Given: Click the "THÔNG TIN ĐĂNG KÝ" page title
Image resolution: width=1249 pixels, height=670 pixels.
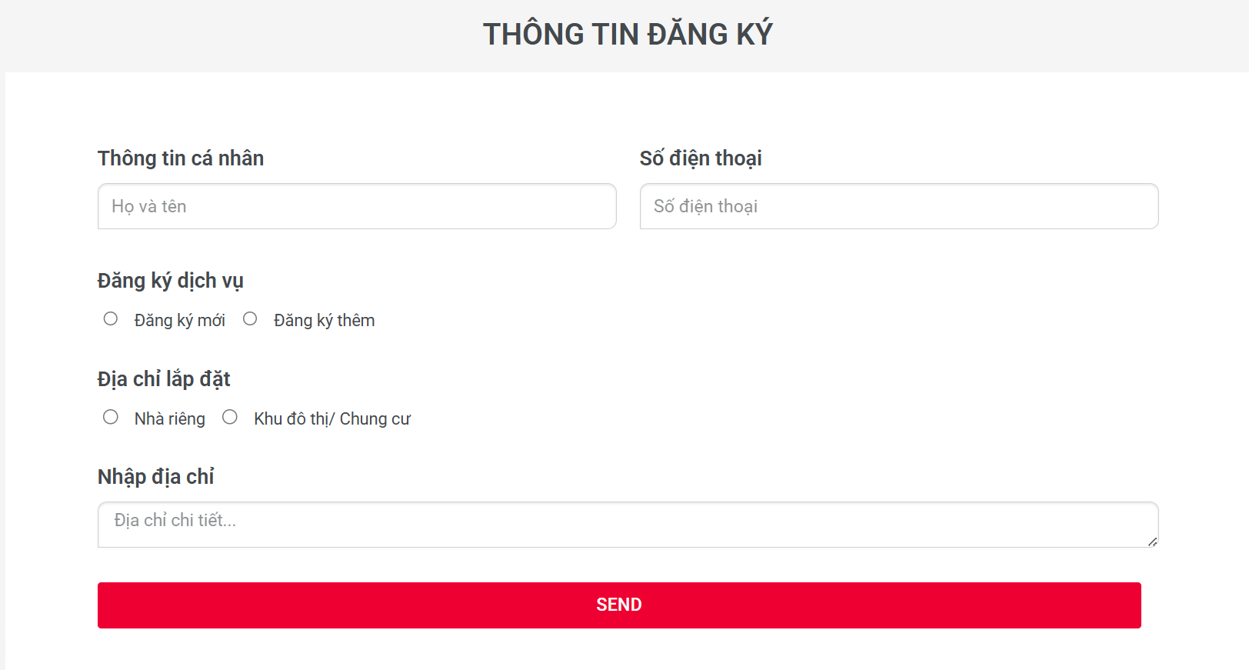Looking at the screenshot, I should pyautogui.click(x=628, y=33).
